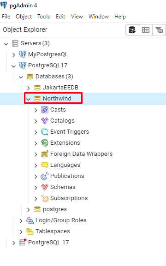
Task: Expand the Event Triggers node
Action: coord(36,132)
